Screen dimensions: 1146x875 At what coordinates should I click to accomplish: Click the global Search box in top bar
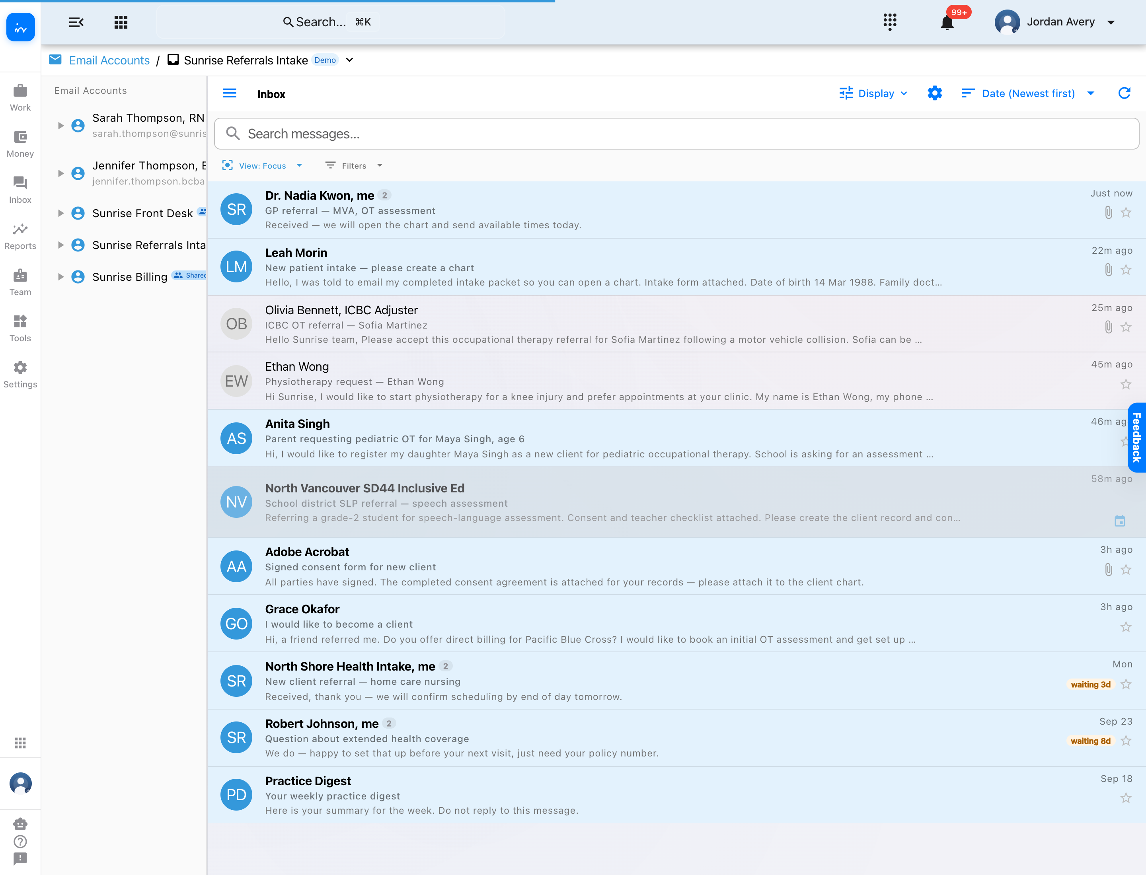(x=330, y=22)
